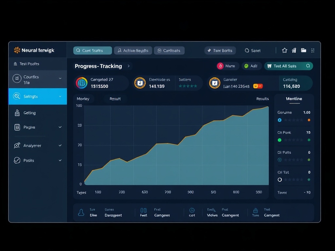Click the grid dots icon at top right
Screen dimensions: 335x251
pos(313,50)
